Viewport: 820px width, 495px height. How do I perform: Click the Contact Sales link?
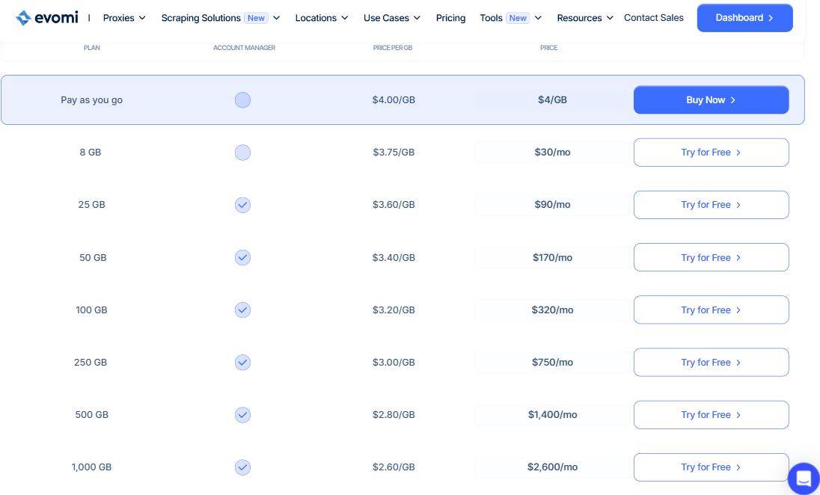(x=654, y=18)
